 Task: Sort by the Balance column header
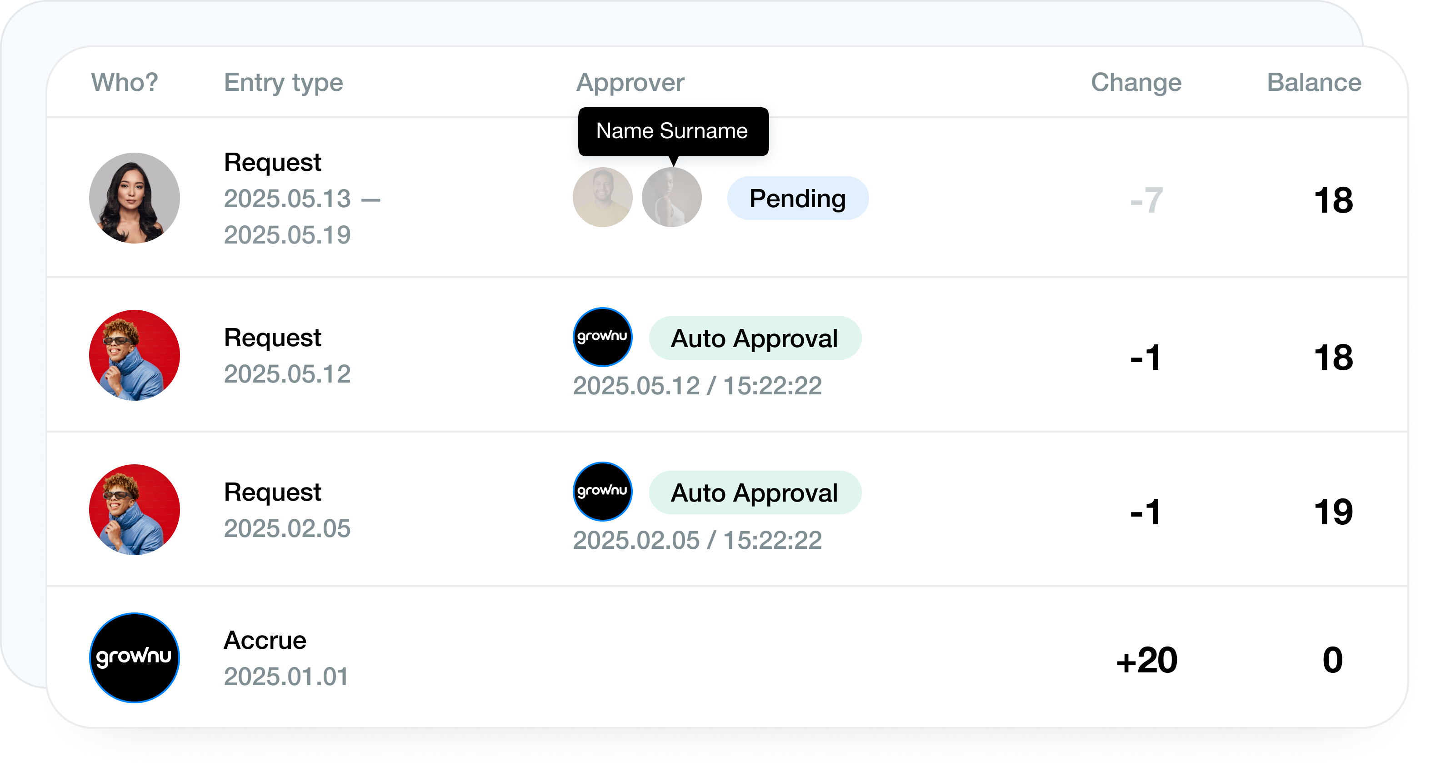point(1313,82)
